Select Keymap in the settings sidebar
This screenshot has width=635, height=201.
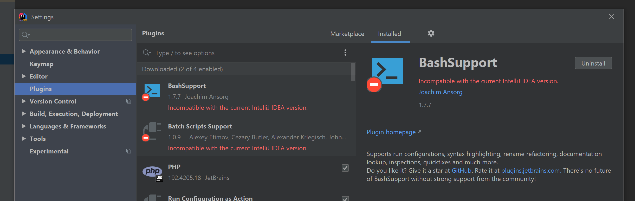click(42, 64)
